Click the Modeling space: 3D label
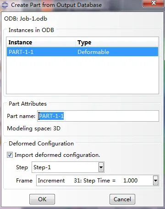Image resolution: width=165 pixels, height=209 pixels. [34, 129]
